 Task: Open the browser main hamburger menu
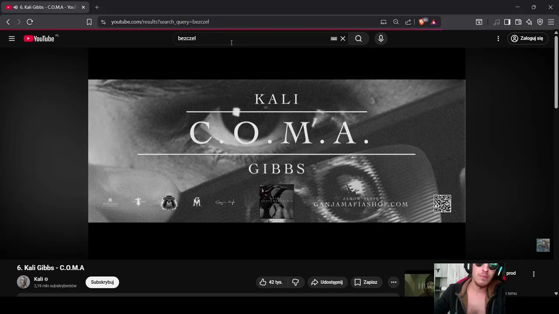click(551, 22)
